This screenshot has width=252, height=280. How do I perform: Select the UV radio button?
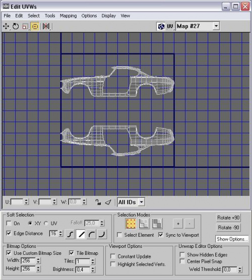tap(46, 223)
